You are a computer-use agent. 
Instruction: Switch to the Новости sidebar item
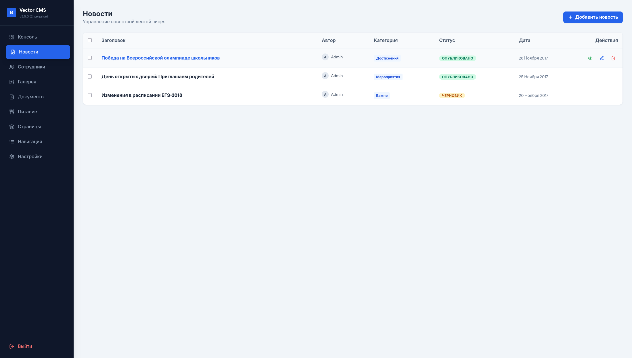click(x=28, y=52)
